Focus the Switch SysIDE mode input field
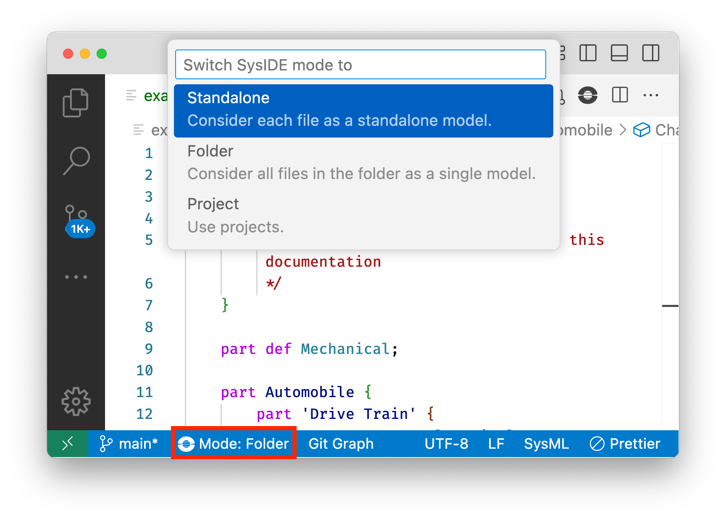726x520 pixels. tap(360, 65)
